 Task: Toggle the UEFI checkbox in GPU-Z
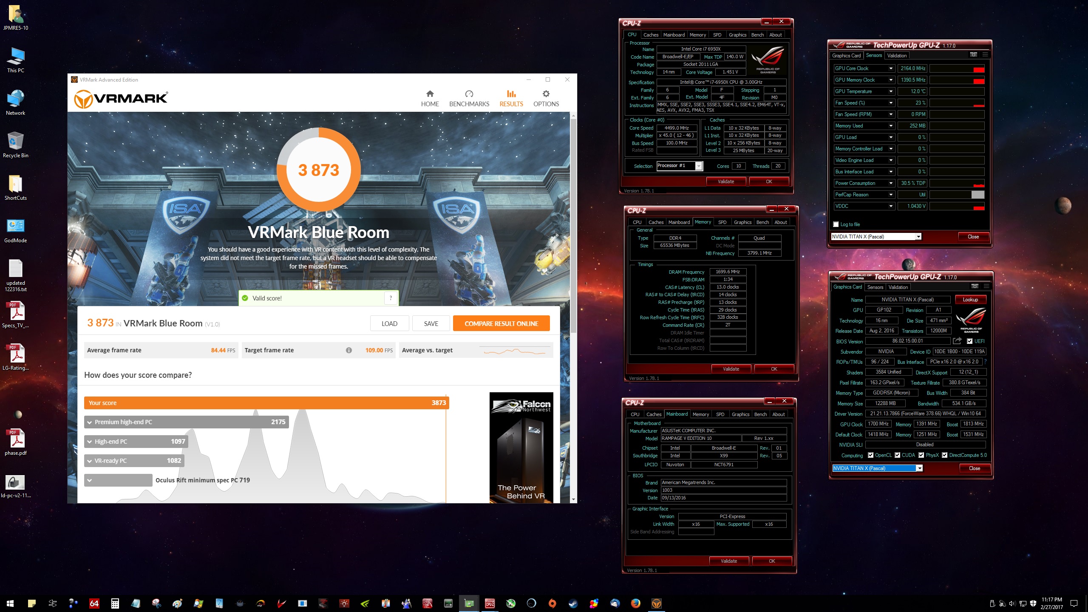970,341
